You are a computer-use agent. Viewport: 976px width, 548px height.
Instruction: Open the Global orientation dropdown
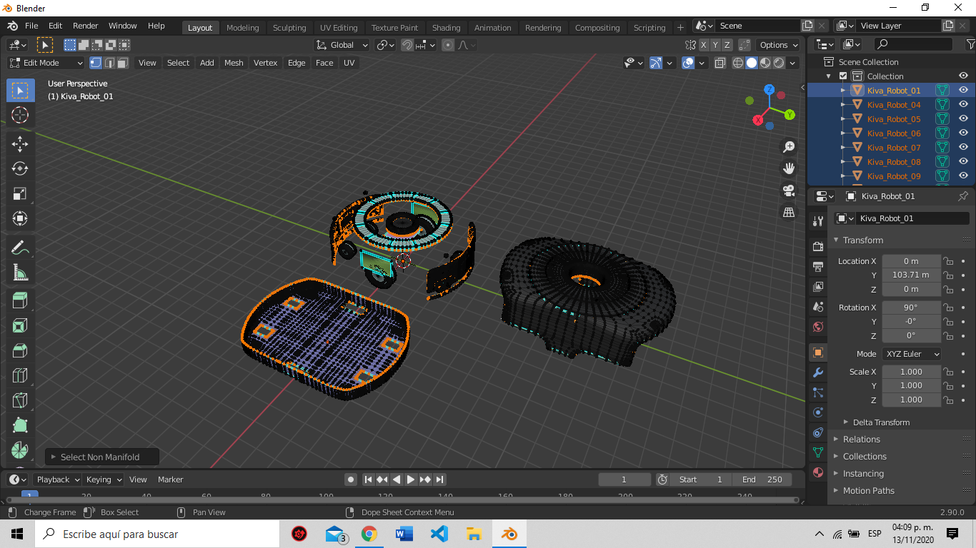pos(342,45)
